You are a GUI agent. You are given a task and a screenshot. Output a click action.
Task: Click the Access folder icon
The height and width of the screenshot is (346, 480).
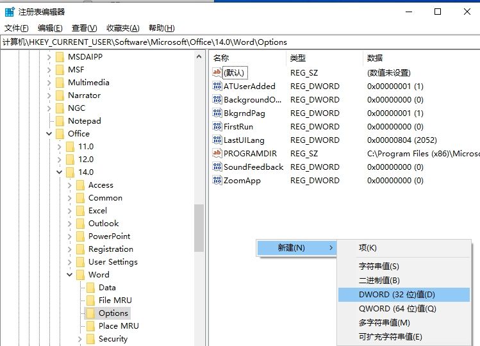click(x=81, y=185)
